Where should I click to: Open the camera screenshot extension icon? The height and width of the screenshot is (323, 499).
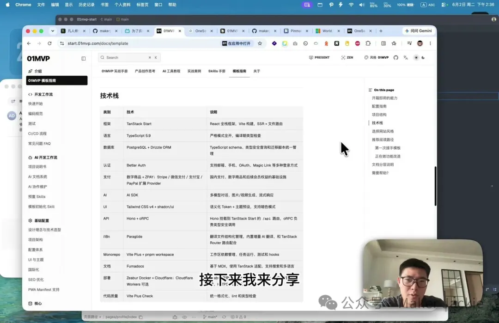[x=295, y=43]
